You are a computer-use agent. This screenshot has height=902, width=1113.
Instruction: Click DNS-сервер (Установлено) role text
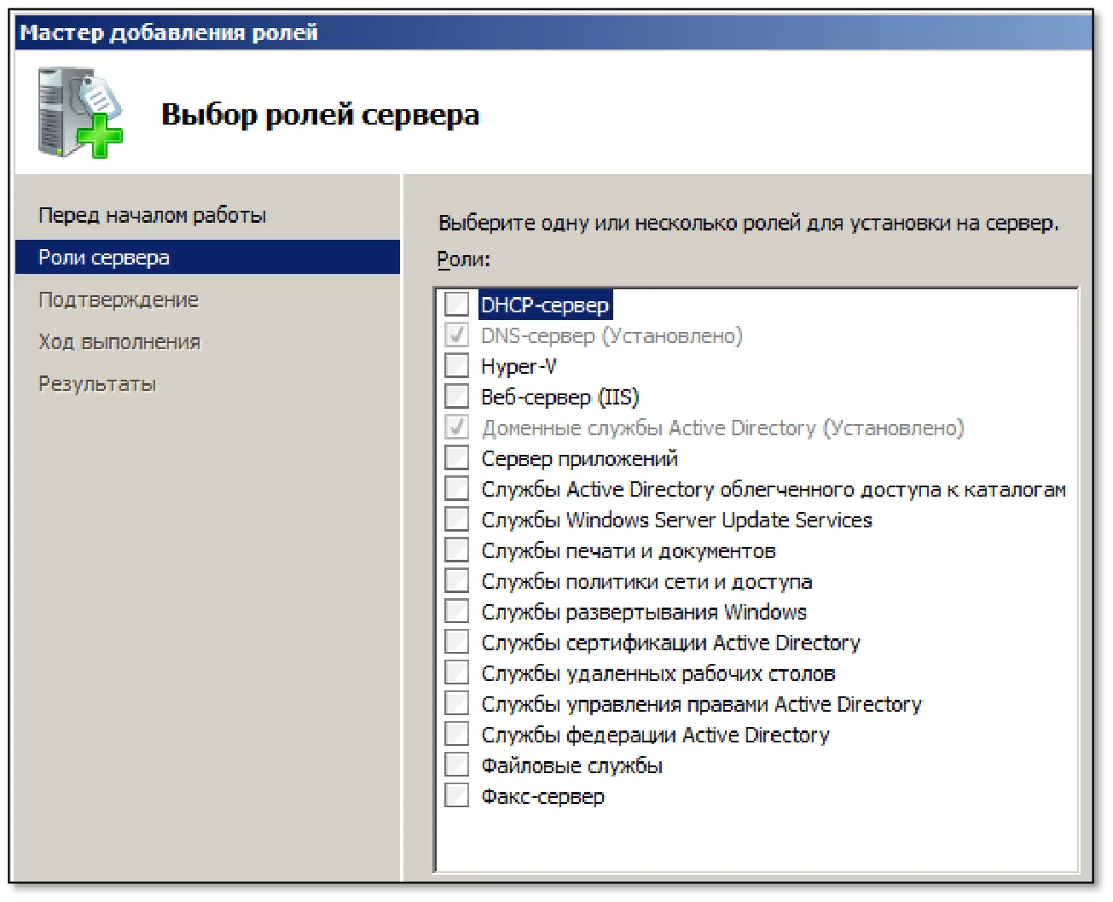point(612,335)
